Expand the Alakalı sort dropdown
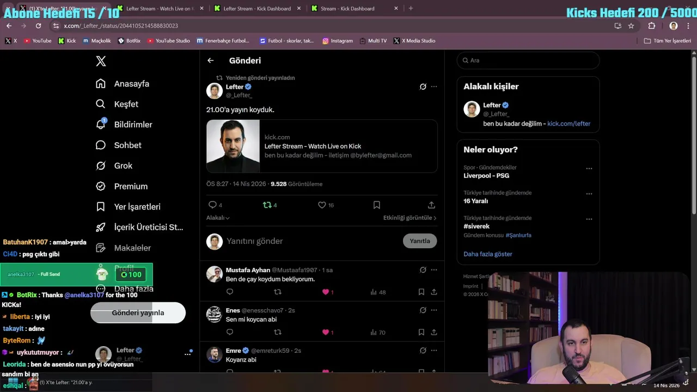 [x=218, y=218]
